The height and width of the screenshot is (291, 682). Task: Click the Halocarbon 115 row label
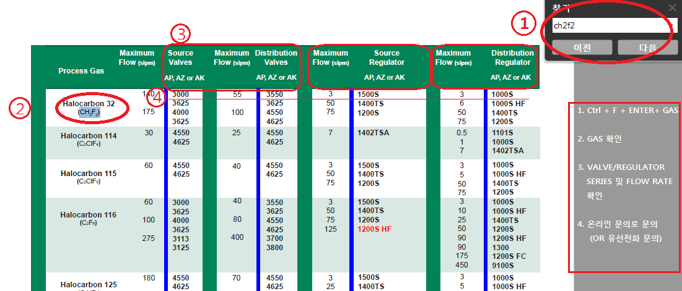click(89, 174)
